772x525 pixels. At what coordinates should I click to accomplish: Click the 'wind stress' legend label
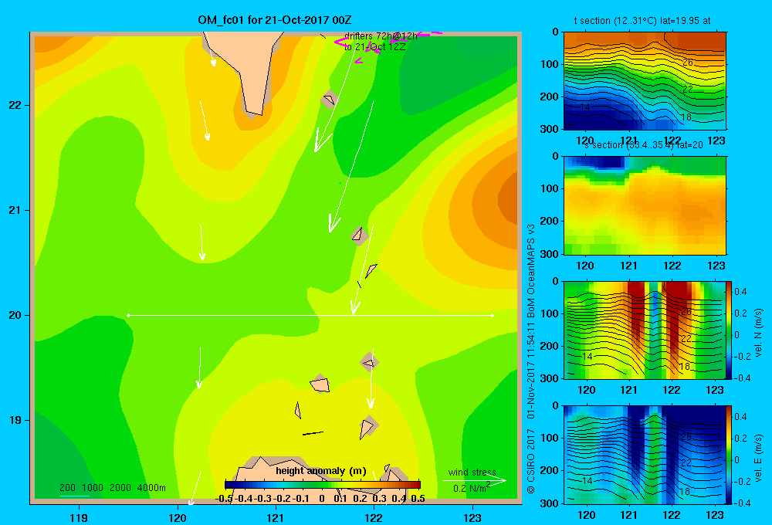click(x=472, y=472)
